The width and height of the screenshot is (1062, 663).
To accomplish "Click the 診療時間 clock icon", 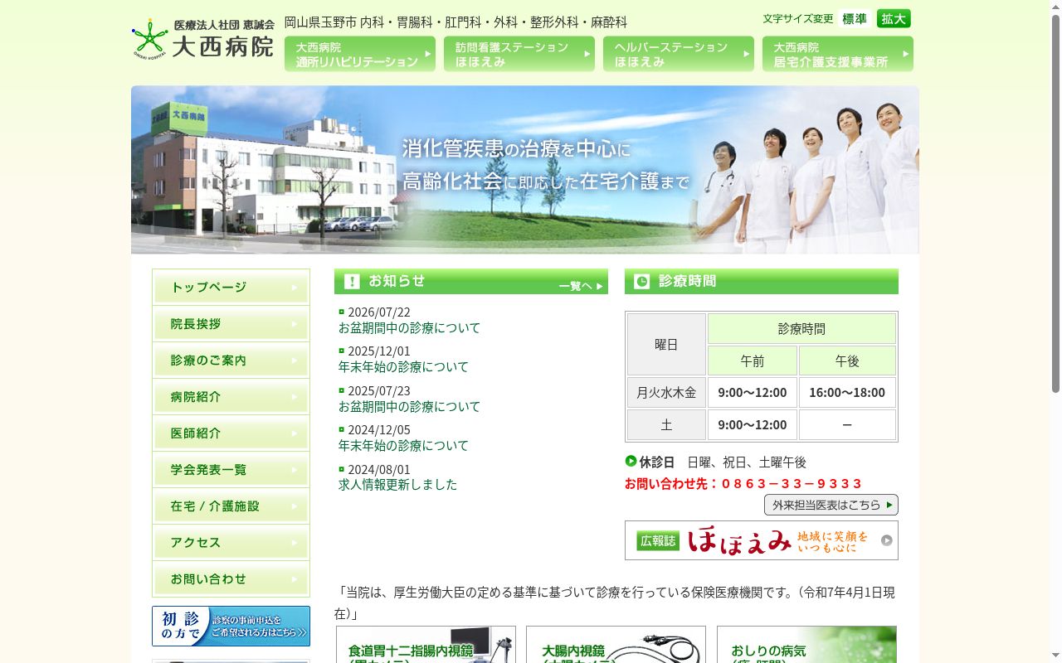I will coord(641,282).
